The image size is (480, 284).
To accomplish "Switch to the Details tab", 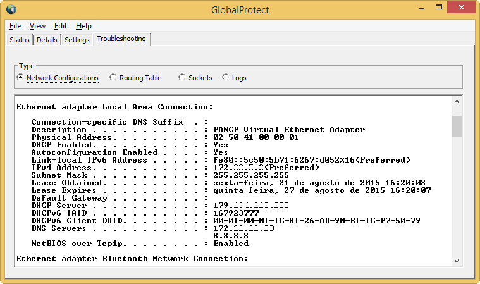I will [47, 40].
